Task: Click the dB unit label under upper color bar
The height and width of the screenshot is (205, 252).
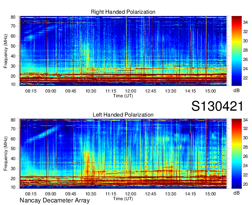Action: pyautogui.click(x=236, y=91)
